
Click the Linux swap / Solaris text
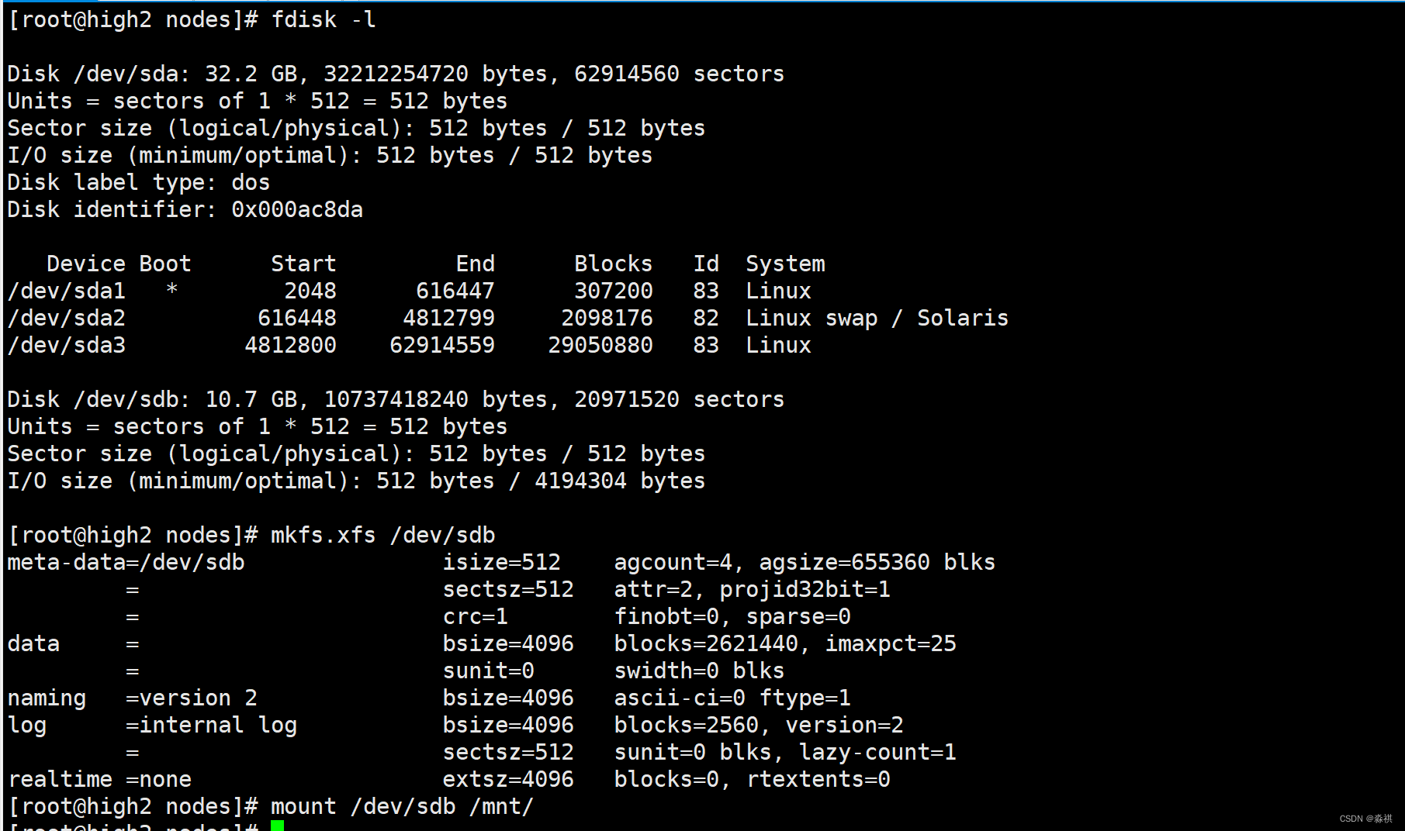[x=877, y=318]
